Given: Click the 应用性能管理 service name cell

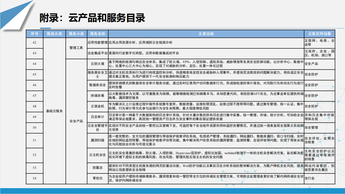Looking at the screenshot, I should point(97,43).
